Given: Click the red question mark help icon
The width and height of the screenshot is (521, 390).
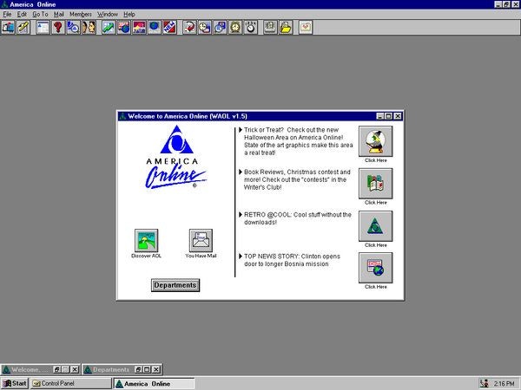Looking at the screenshot, I should (x=57, y=27).
